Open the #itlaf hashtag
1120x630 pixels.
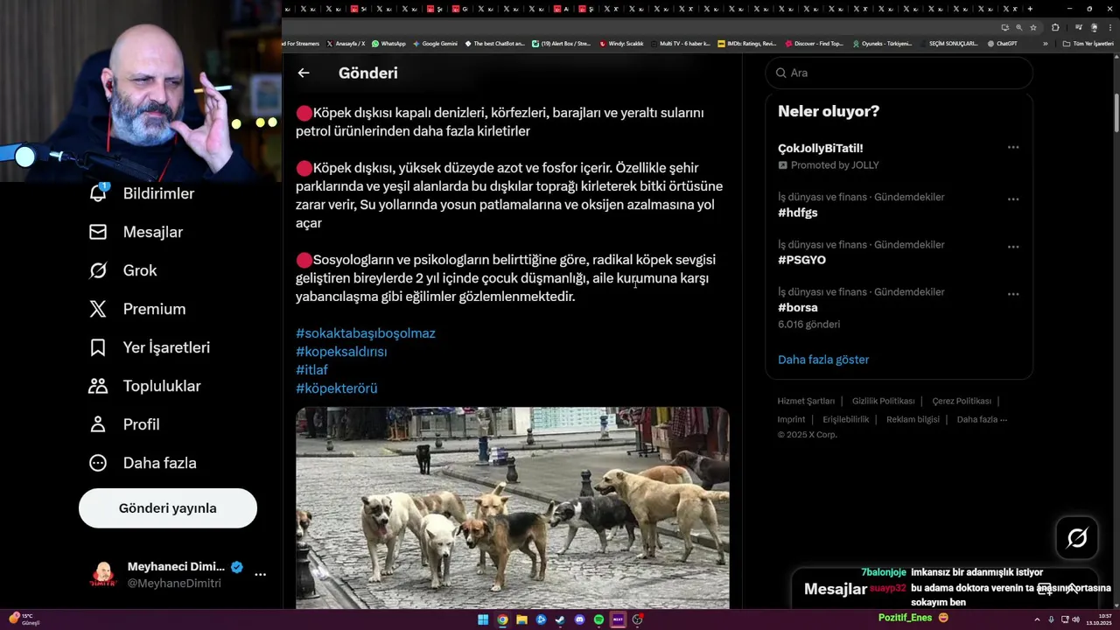coord(311,370)
